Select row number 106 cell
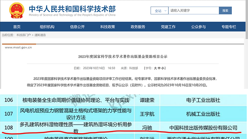Screen dimensions: 248x139 [x=9, y=100]
